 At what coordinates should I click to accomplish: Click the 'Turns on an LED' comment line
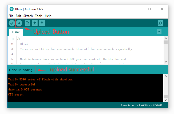76,49
